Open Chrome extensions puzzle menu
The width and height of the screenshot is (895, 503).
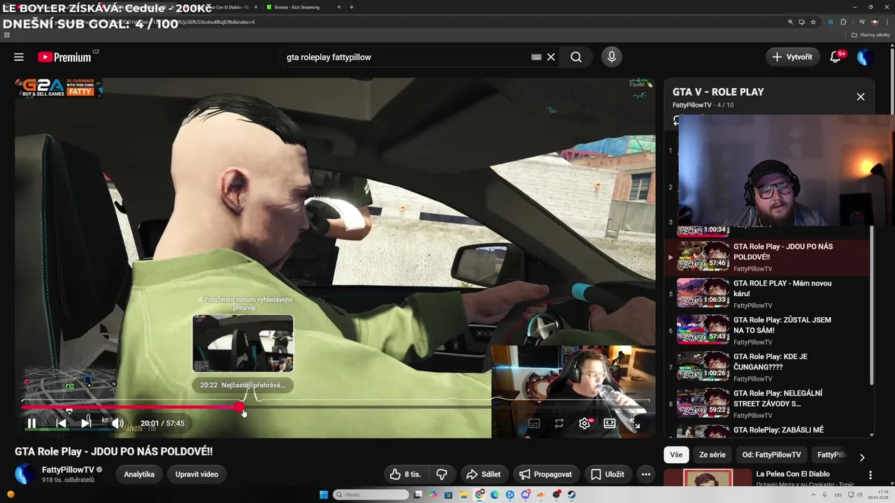(843, 22)
